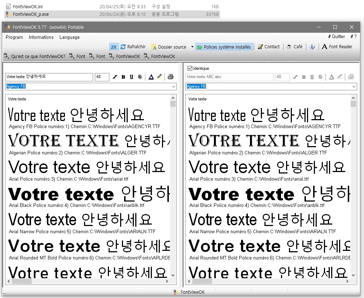Print the left pane font list
364x298 pixels.
point(171,77)
